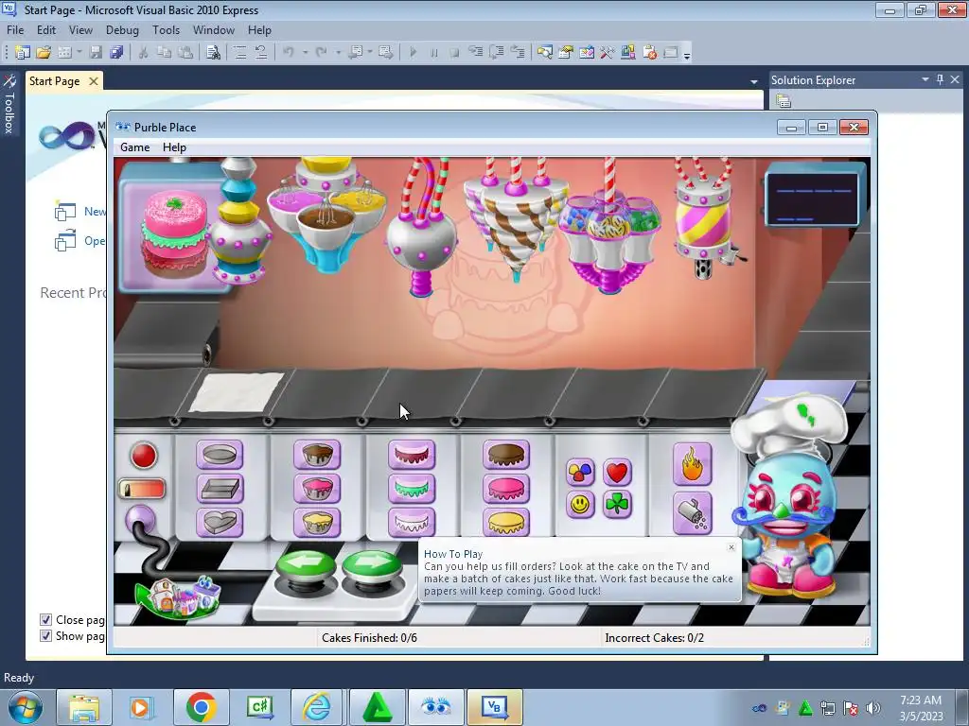The image size is (969, 726).
Task: Click the Windows Start button
Action: (26, 707)
